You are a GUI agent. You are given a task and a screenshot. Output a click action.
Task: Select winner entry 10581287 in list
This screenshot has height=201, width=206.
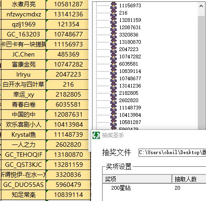pos(130,122)
